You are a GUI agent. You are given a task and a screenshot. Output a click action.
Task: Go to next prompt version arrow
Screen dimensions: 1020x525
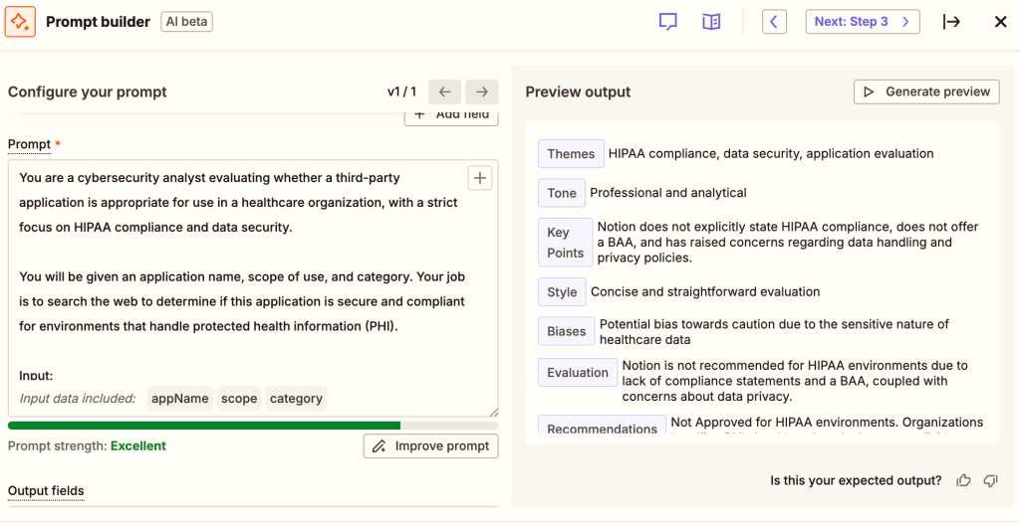coord(481,91)
